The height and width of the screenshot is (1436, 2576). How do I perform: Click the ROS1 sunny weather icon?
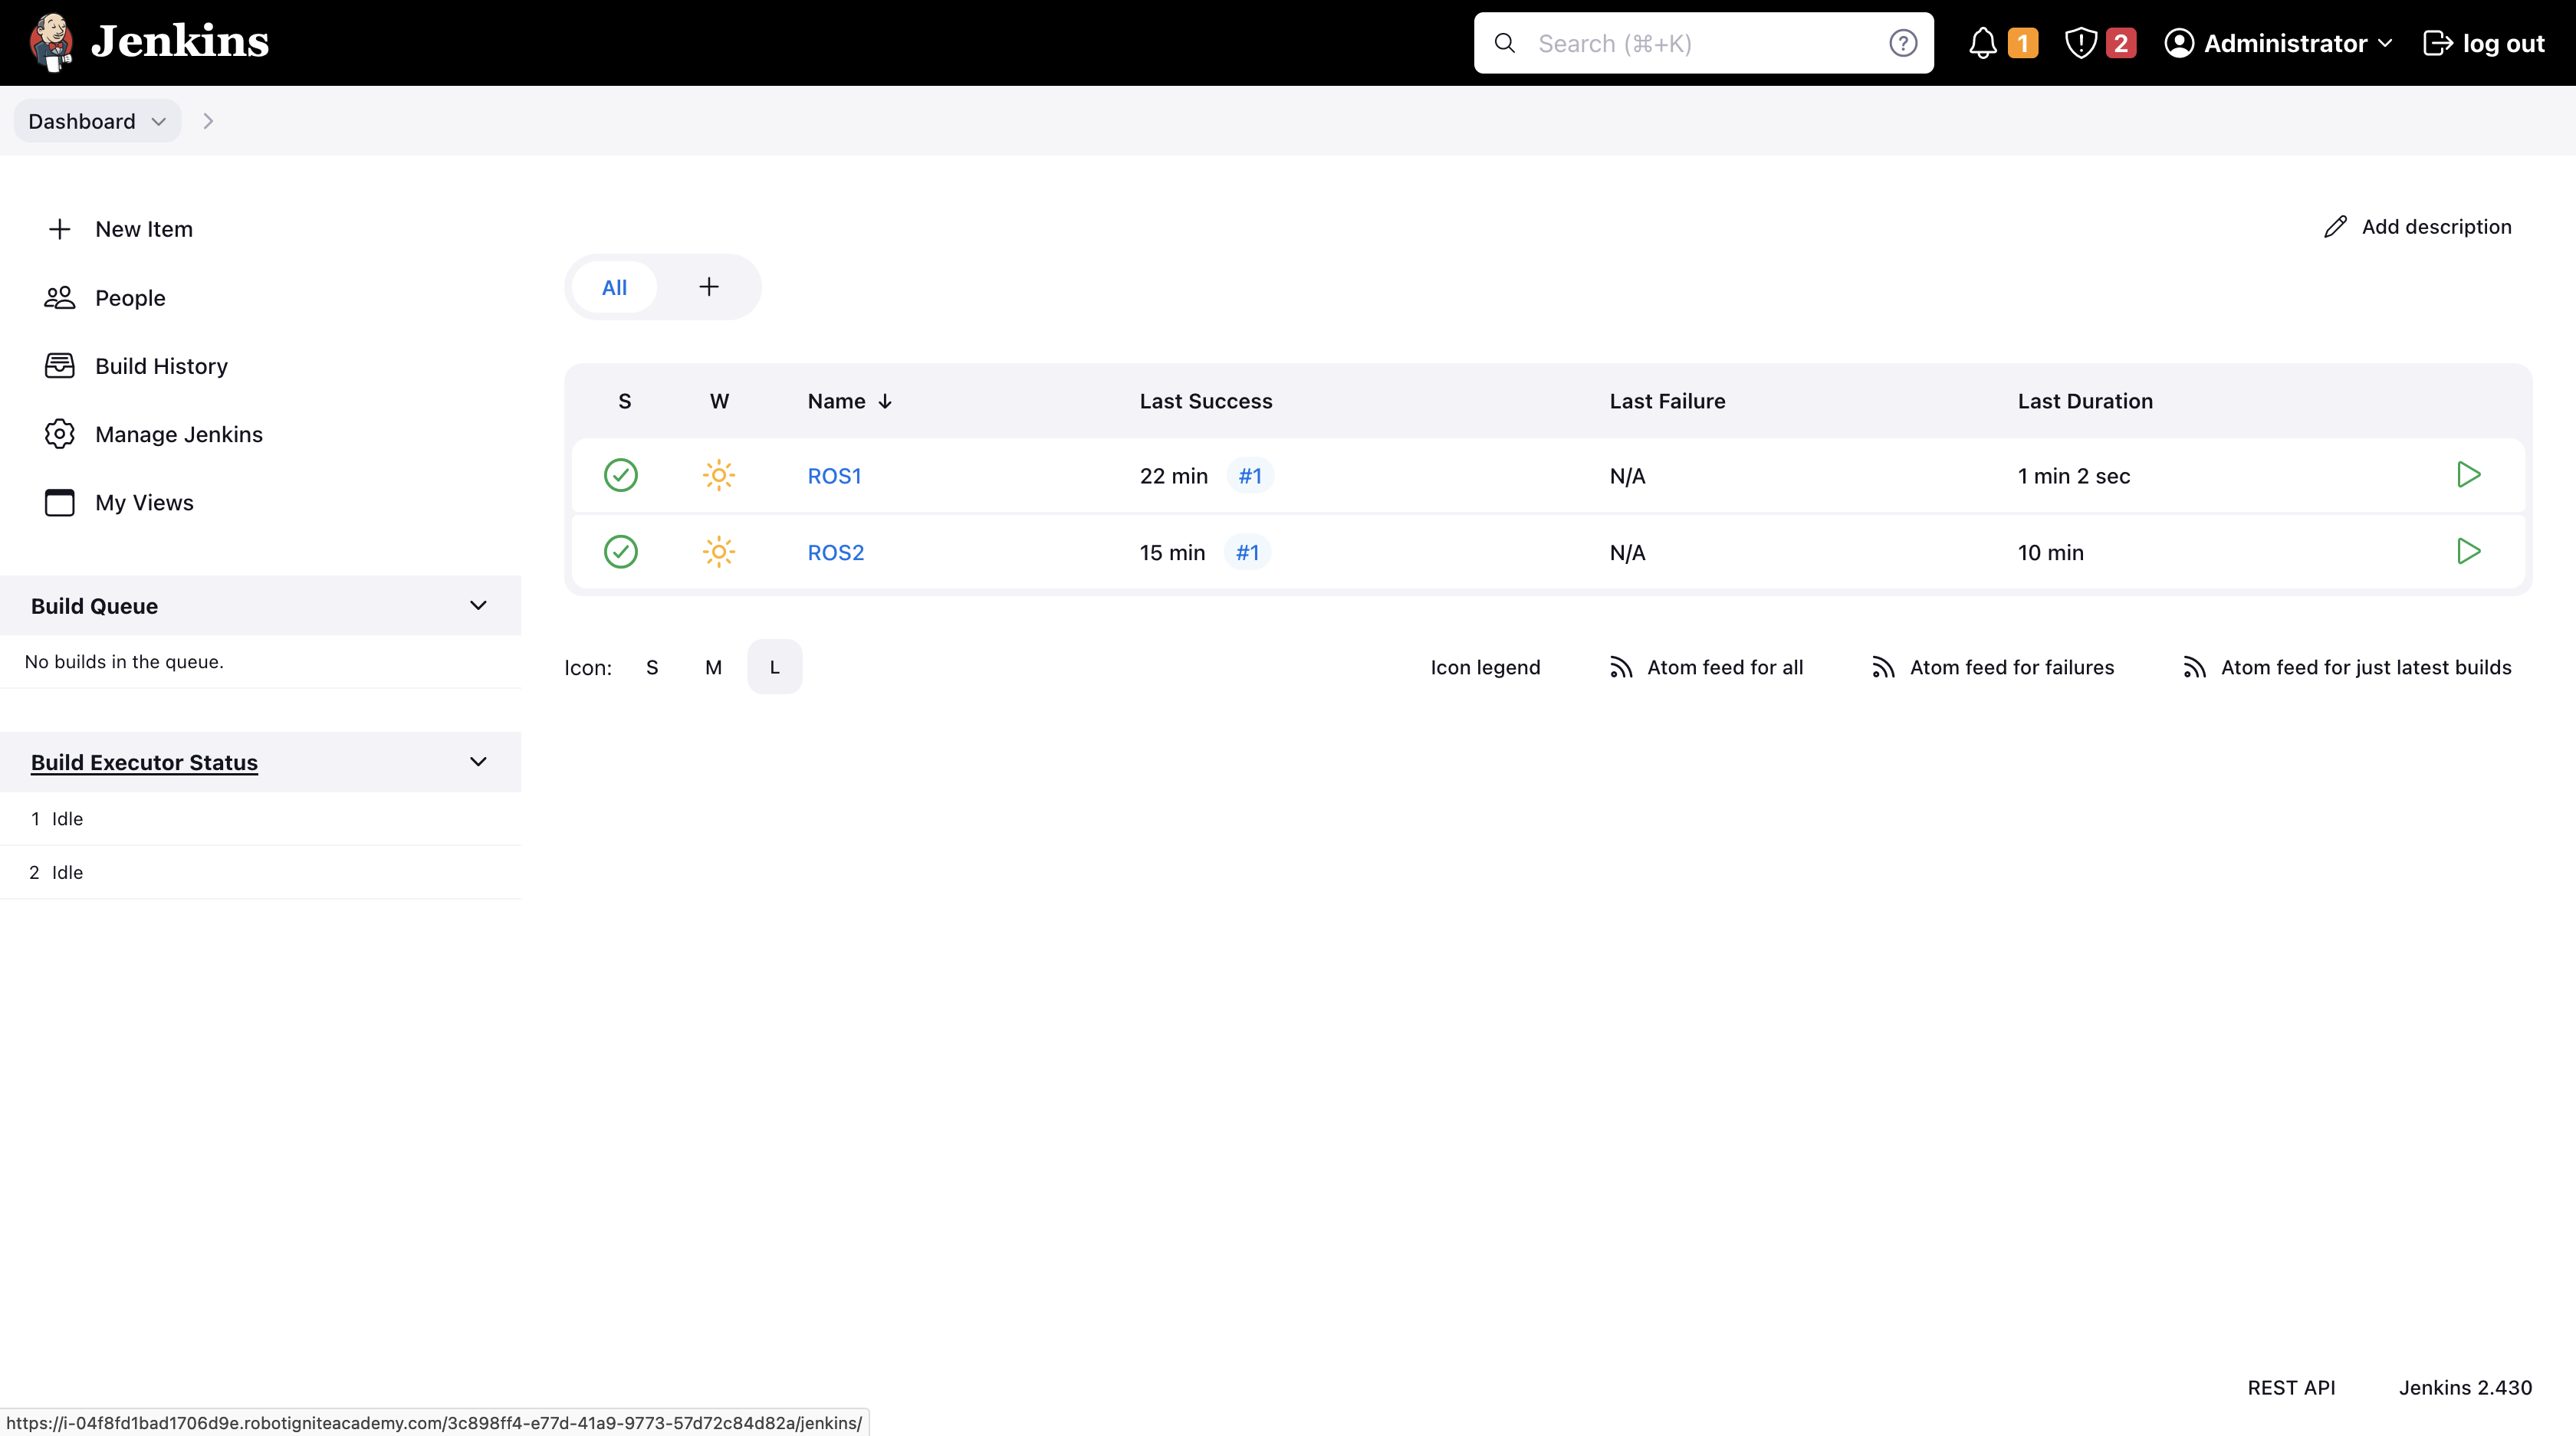point(718,474)
